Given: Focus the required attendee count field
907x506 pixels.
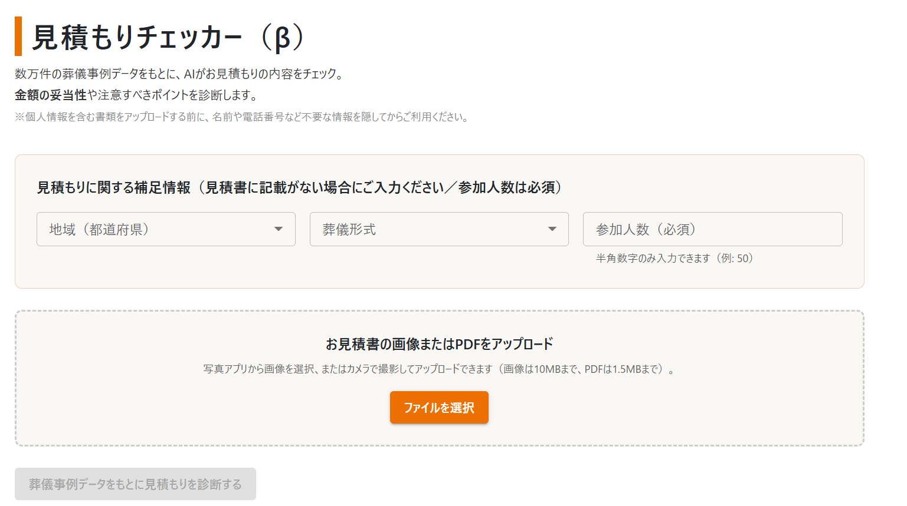Looking at the screenshot, I should 712,229.
